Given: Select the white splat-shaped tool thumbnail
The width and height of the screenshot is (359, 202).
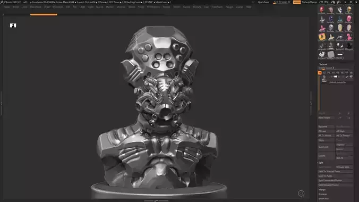Looking at the screenshot, I should pos(322,55).
